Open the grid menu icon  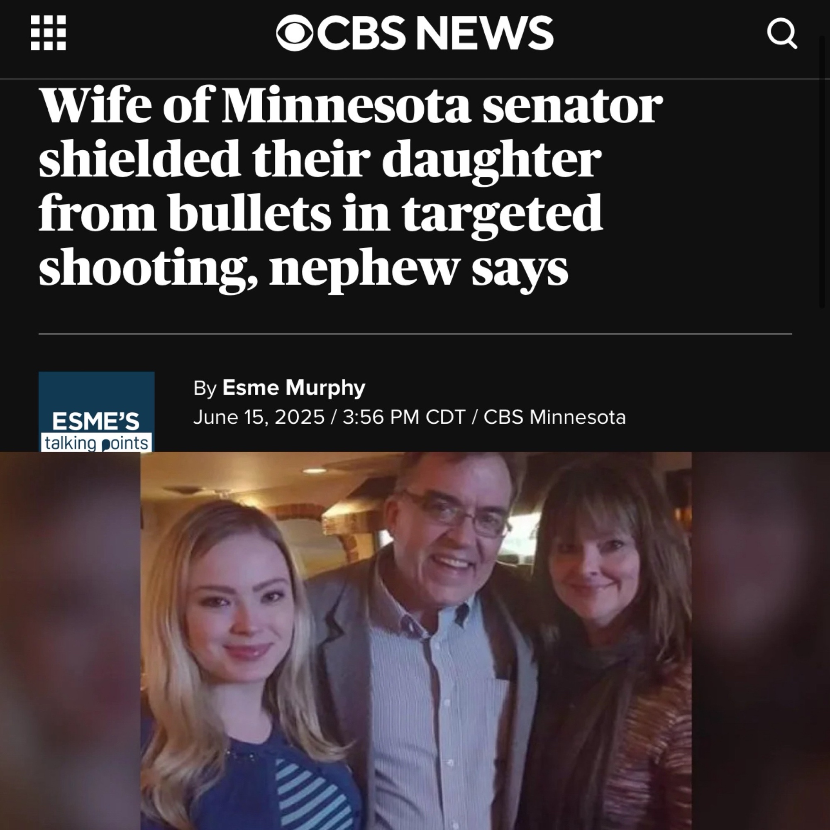(49, 33)
